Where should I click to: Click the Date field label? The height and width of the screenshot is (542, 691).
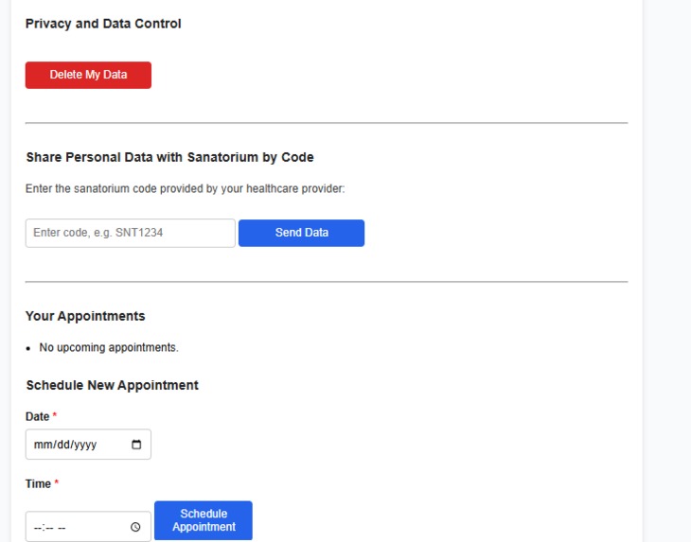coord(38,416)
